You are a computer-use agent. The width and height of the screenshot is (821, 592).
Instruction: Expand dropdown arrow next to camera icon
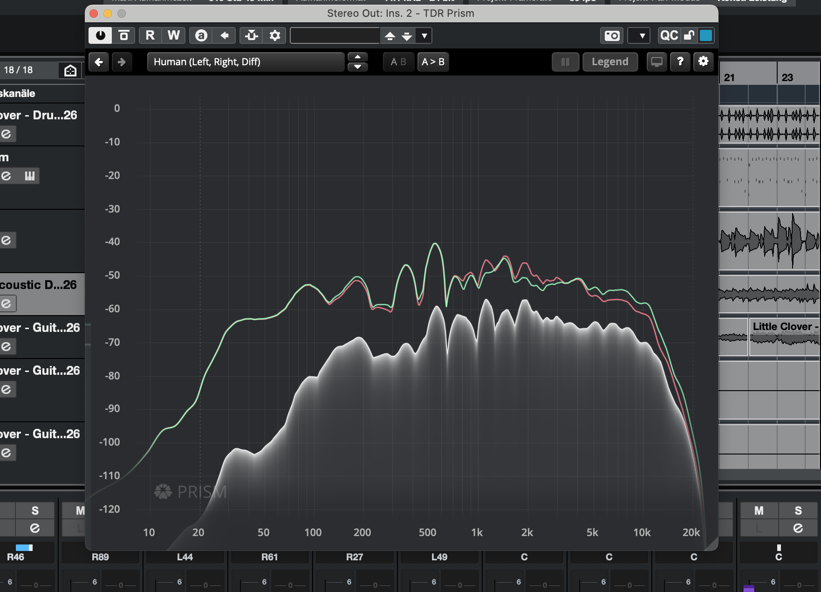tap(642, 35)
